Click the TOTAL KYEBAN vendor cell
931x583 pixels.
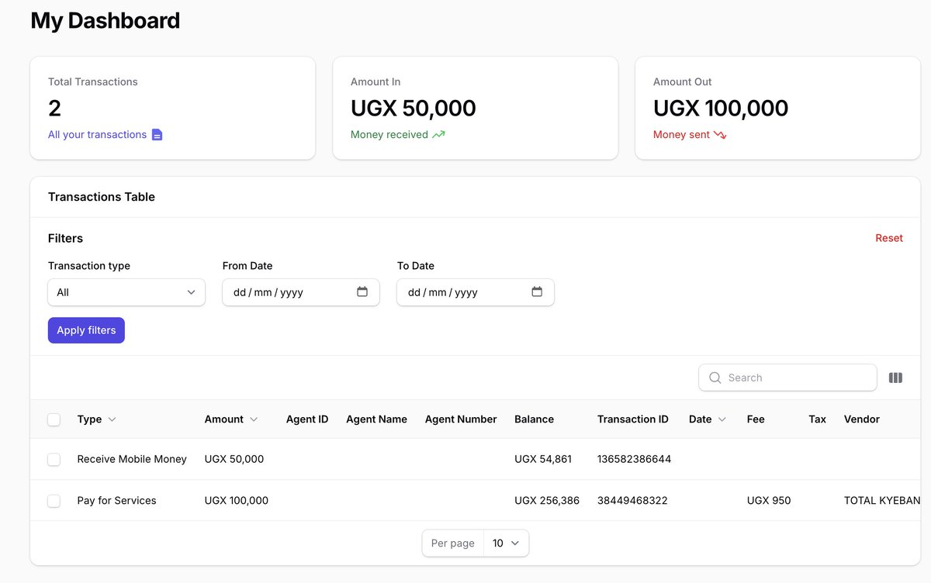[x=882, y=501]
